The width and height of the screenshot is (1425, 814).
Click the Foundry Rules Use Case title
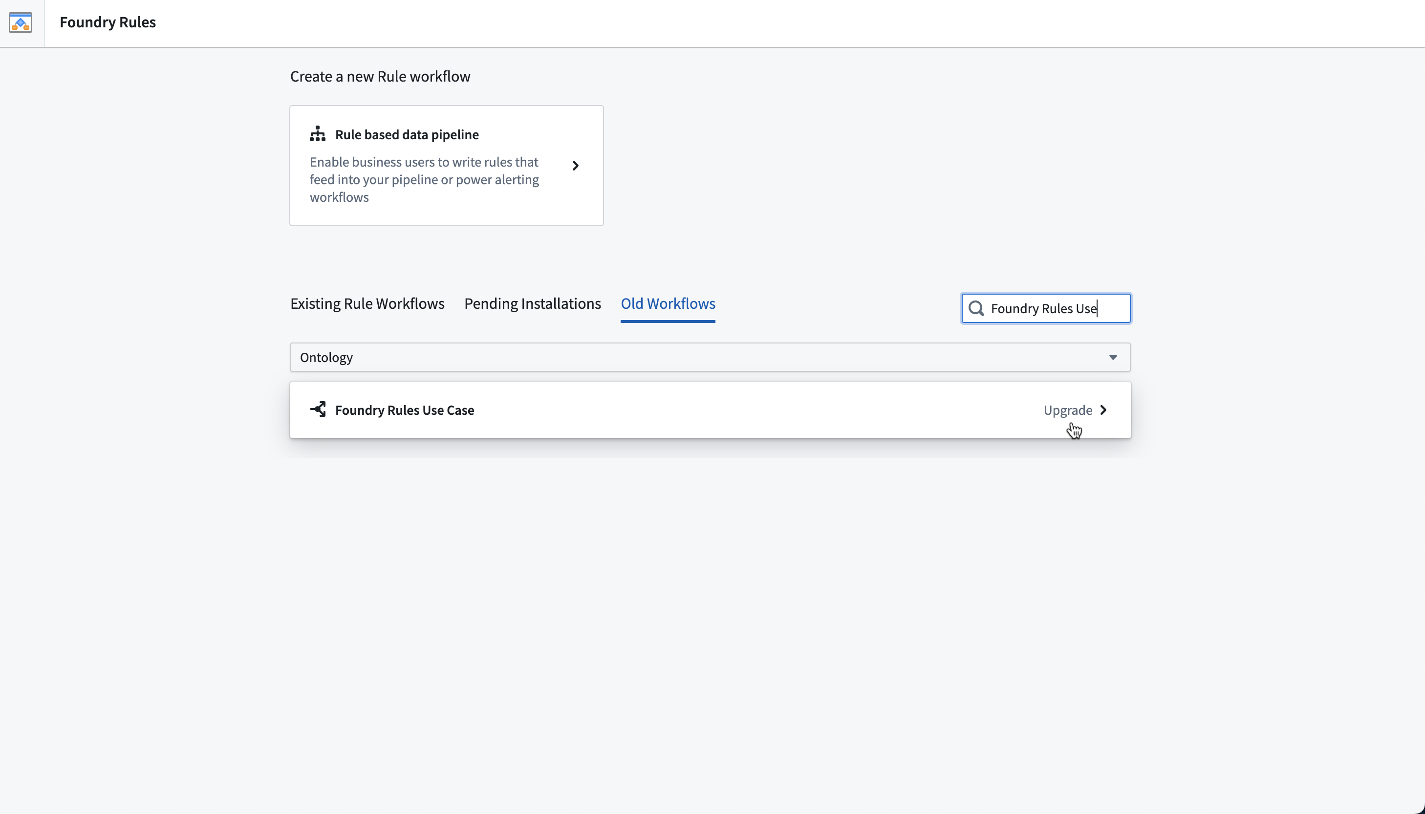point(405,410)
